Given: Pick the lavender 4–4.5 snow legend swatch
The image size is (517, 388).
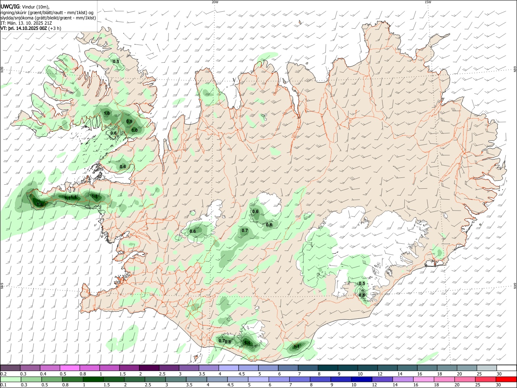Looking at the screenshot, I should pos(228,368).
